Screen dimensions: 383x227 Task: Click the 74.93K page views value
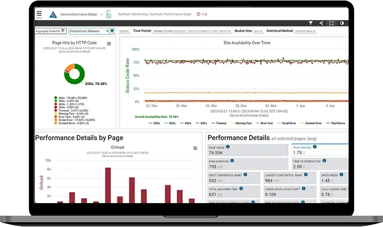(216, 153)
